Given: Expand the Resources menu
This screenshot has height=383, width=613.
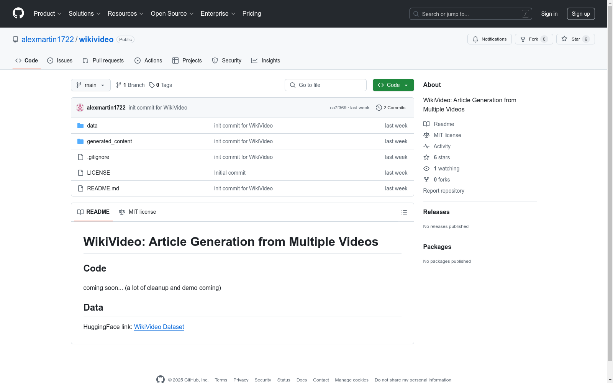Looking at the screenshot, I should pos(126,14).
